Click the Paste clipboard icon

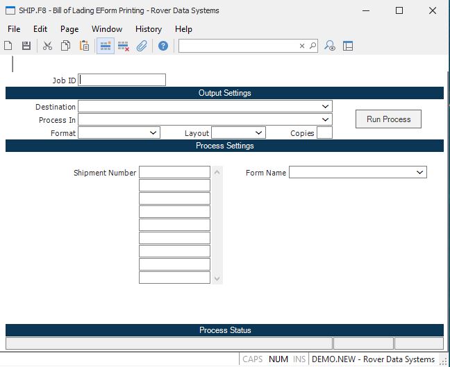pos(84,46)
